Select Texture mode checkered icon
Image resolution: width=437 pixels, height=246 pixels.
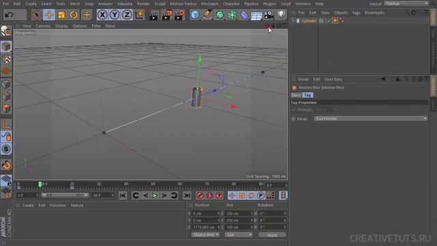pos(6,59)
